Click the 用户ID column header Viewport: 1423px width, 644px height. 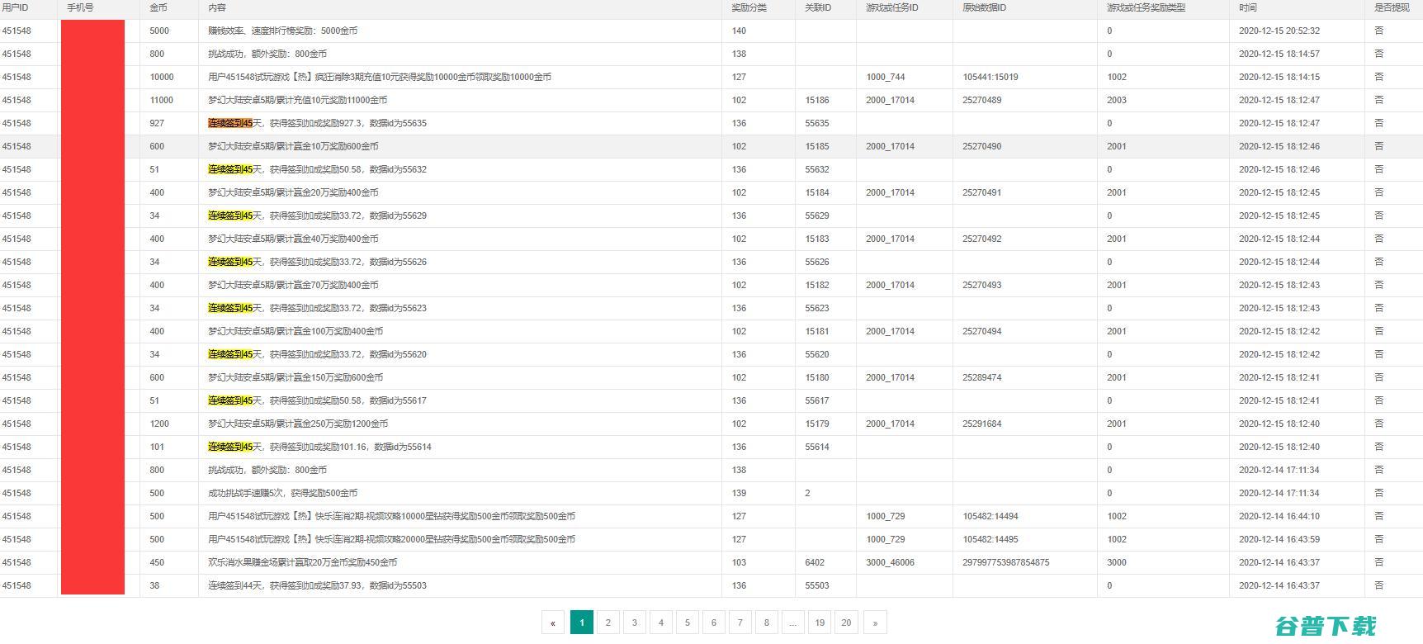(15, 7)
